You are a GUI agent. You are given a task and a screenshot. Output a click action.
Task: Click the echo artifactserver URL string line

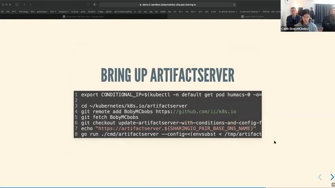[x=169, y=128]
